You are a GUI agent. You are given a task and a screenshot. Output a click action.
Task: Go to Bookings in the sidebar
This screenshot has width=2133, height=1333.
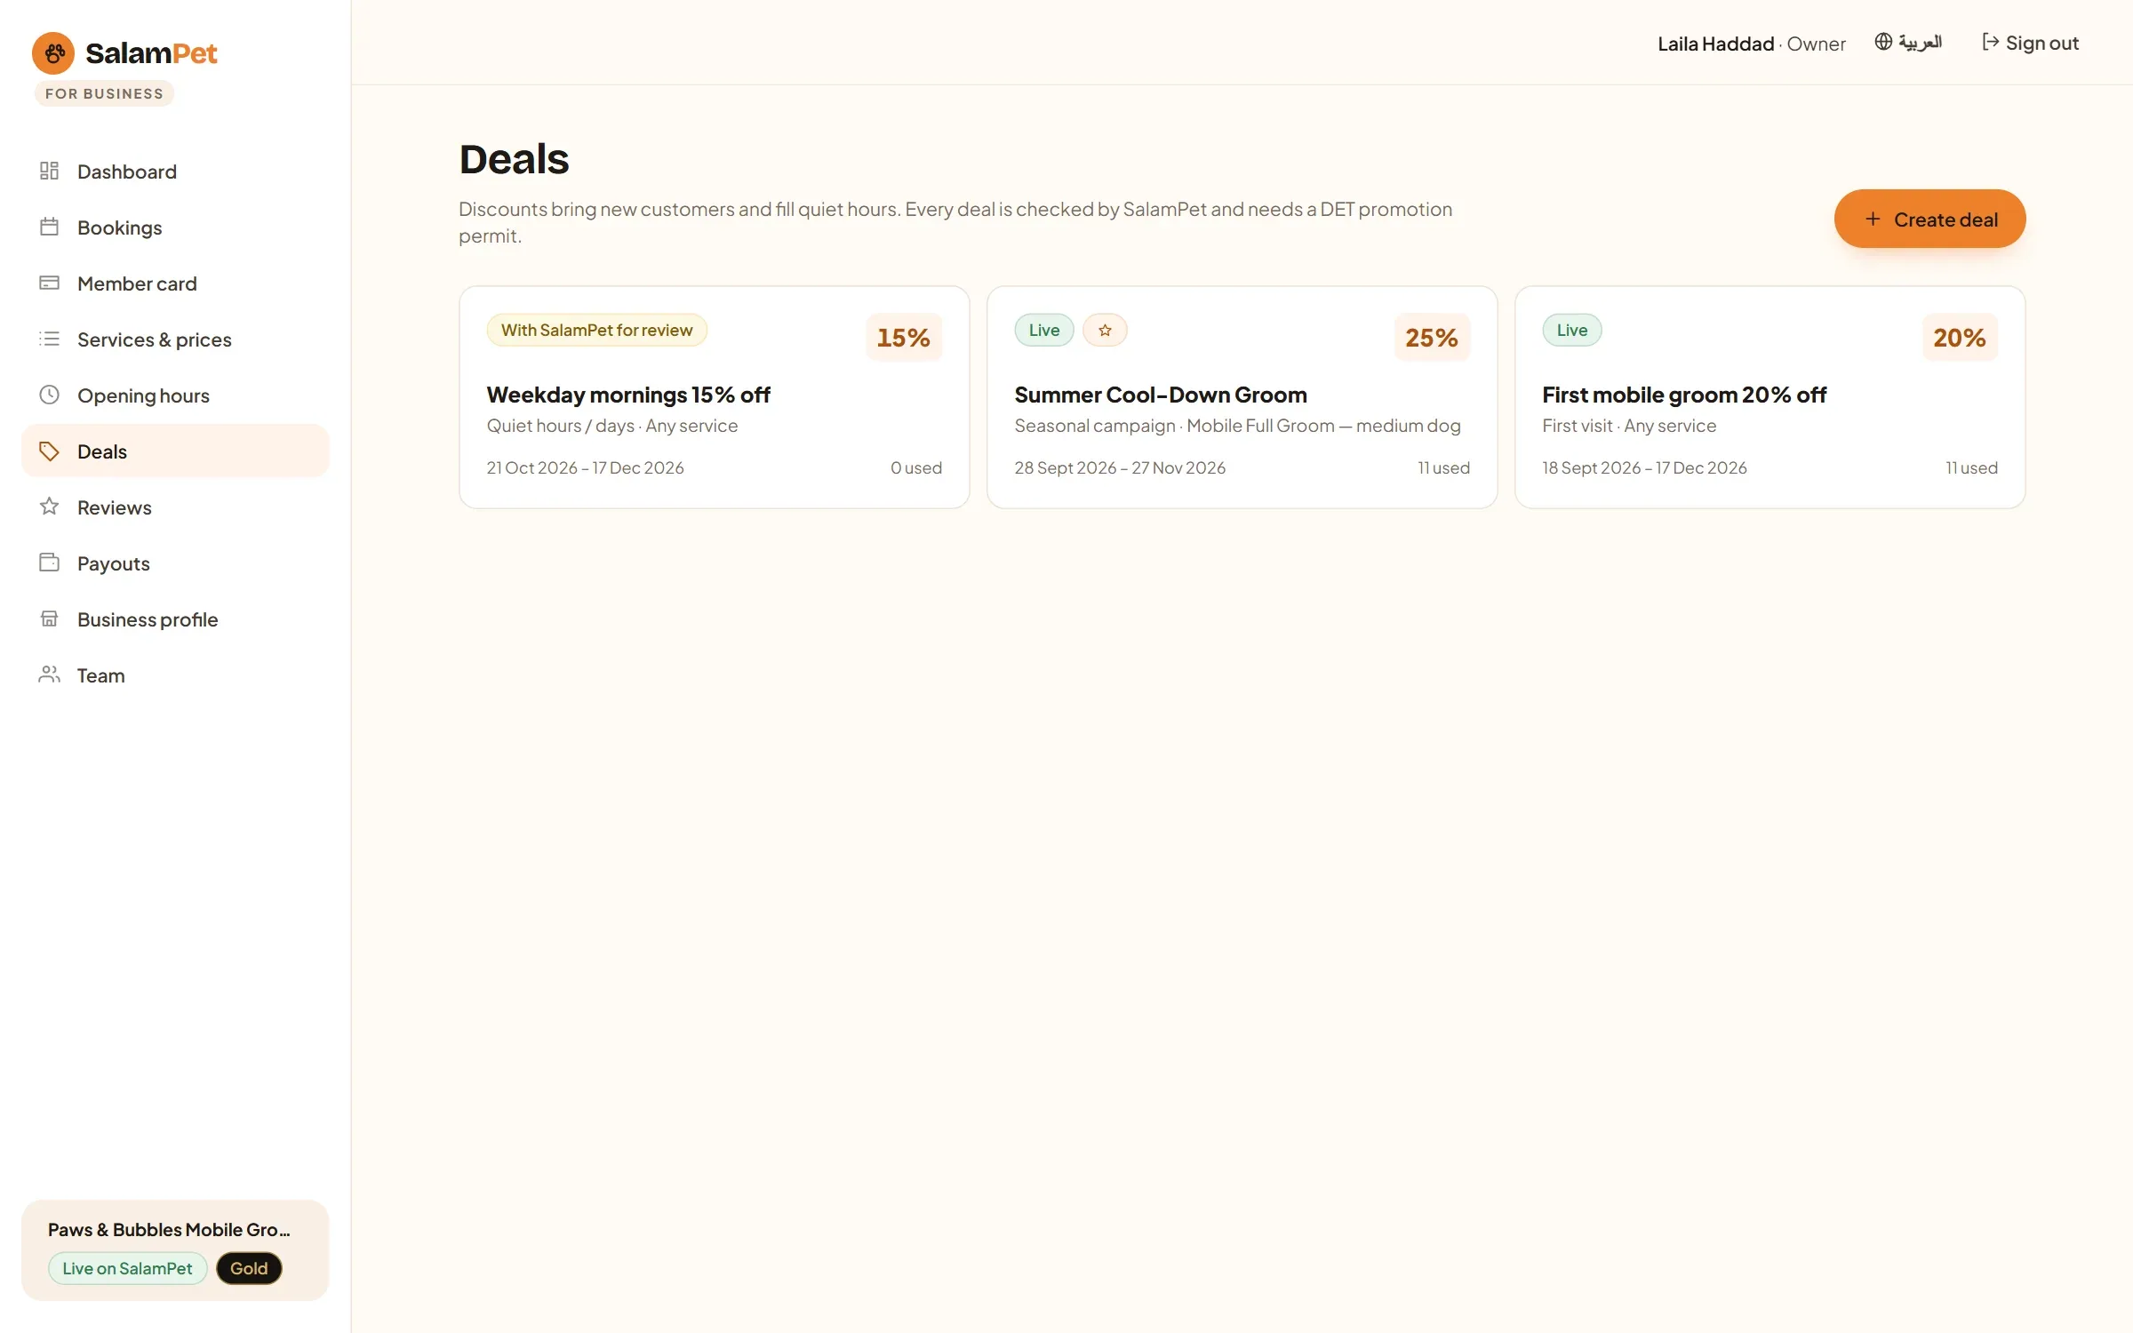click(x=175, y=227)
